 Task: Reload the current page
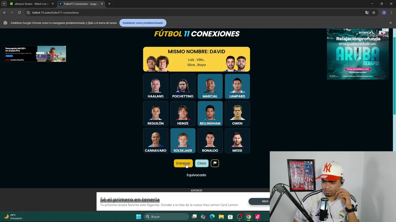point(19,13)
